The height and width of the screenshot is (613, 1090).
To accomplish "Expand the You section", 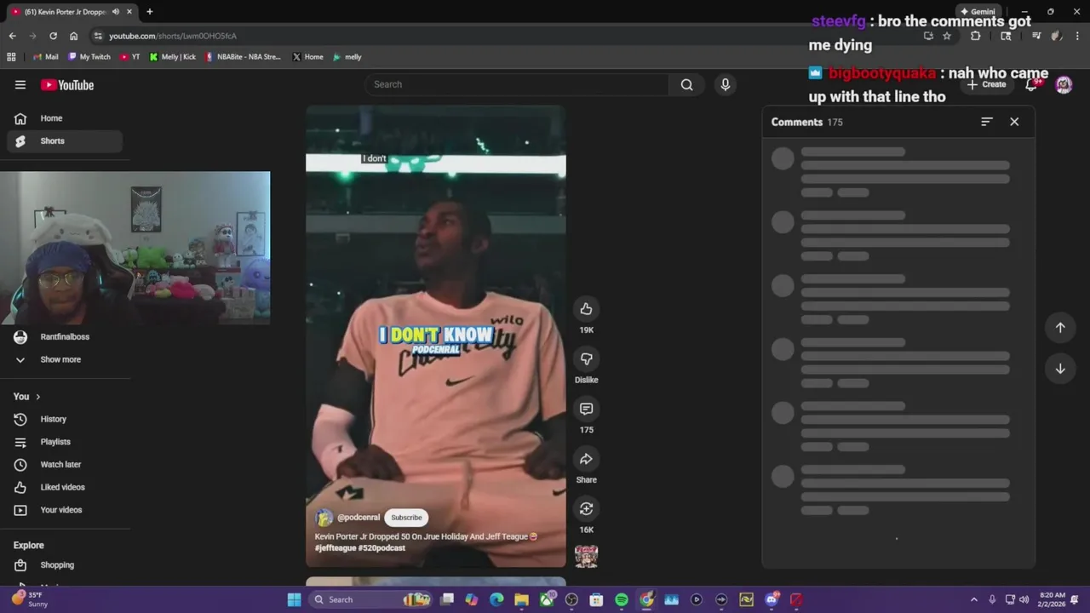I will [27, 397].
